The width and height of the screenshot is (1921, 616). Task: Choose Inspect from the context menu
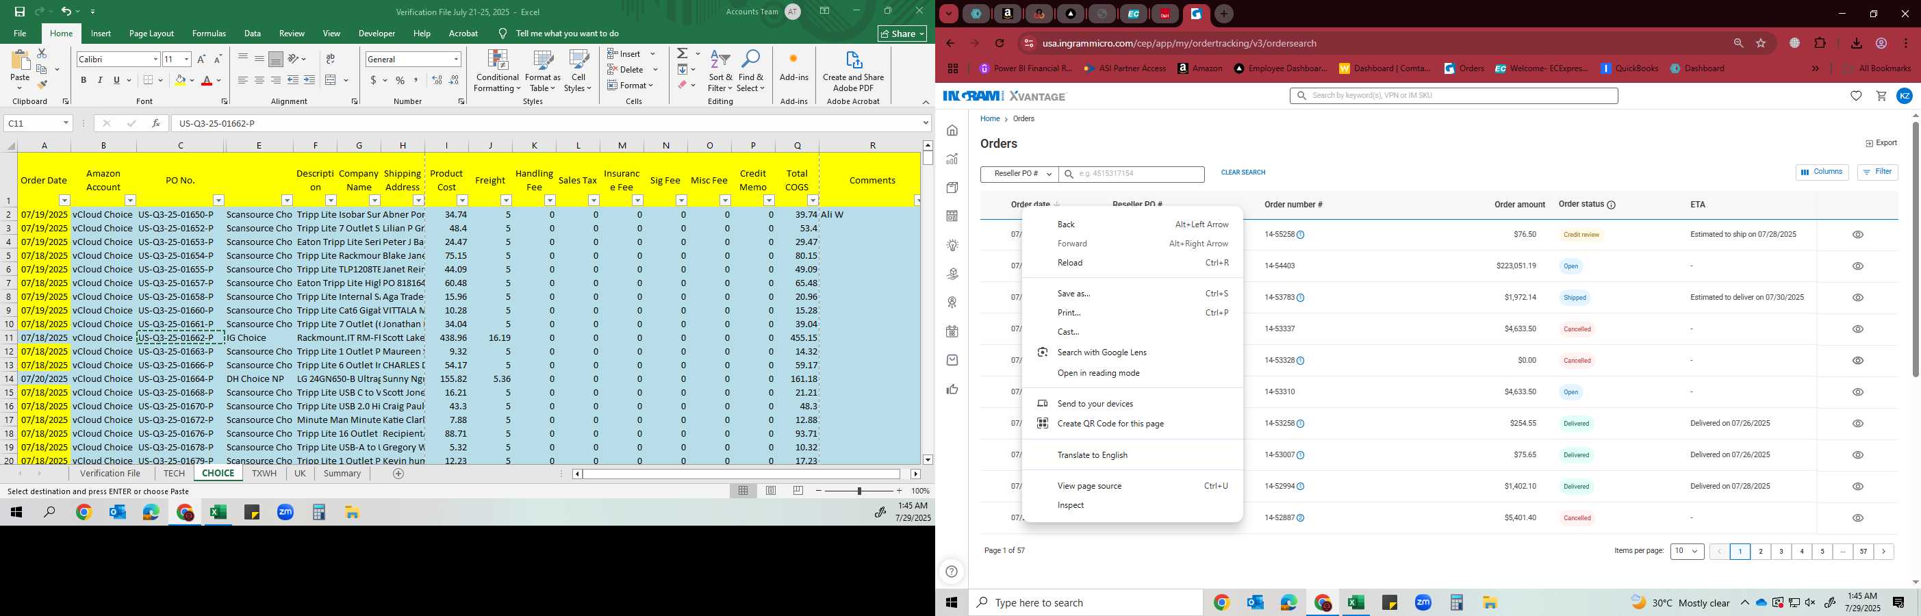coord(1132,505)
